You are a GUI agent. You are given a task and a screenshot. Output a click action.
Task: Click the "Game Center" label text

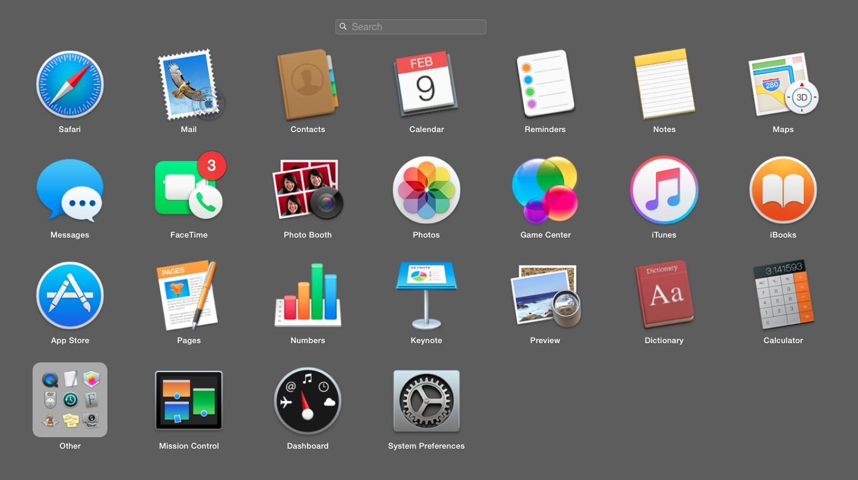click(545, 235)
